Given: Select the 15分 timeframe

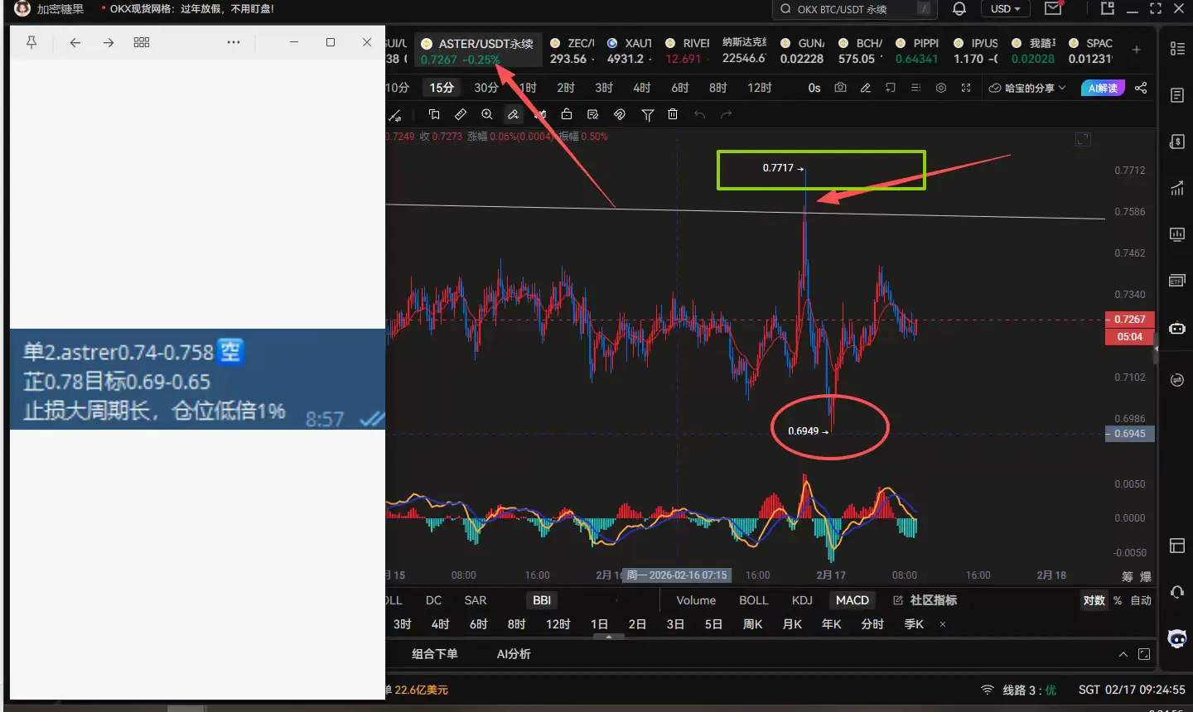Looking at the screenshot, I should (442, 88).
